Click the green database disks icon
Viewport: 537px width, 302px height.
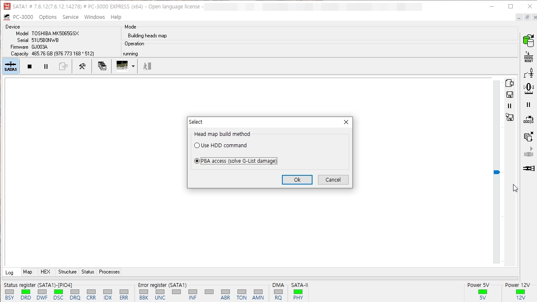pyautogui.click(x=529, y=41)
